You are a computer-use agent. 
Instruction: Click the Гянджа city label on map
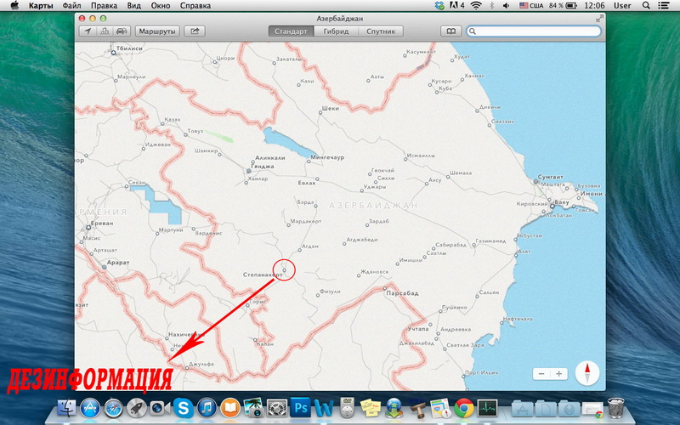(264, 166)
